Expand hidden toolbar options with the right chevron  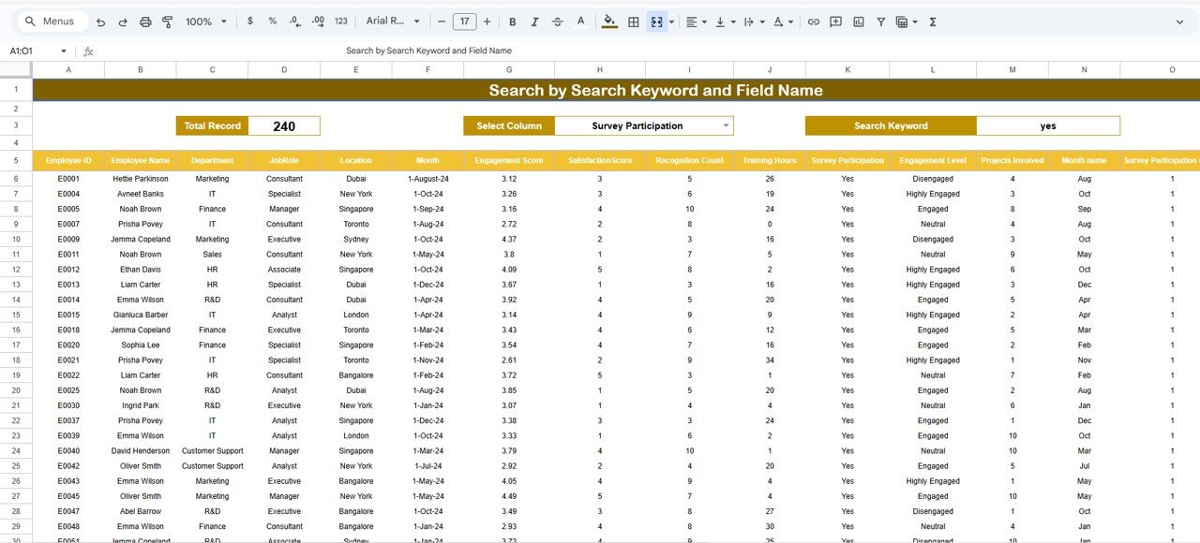[1179, 21]
